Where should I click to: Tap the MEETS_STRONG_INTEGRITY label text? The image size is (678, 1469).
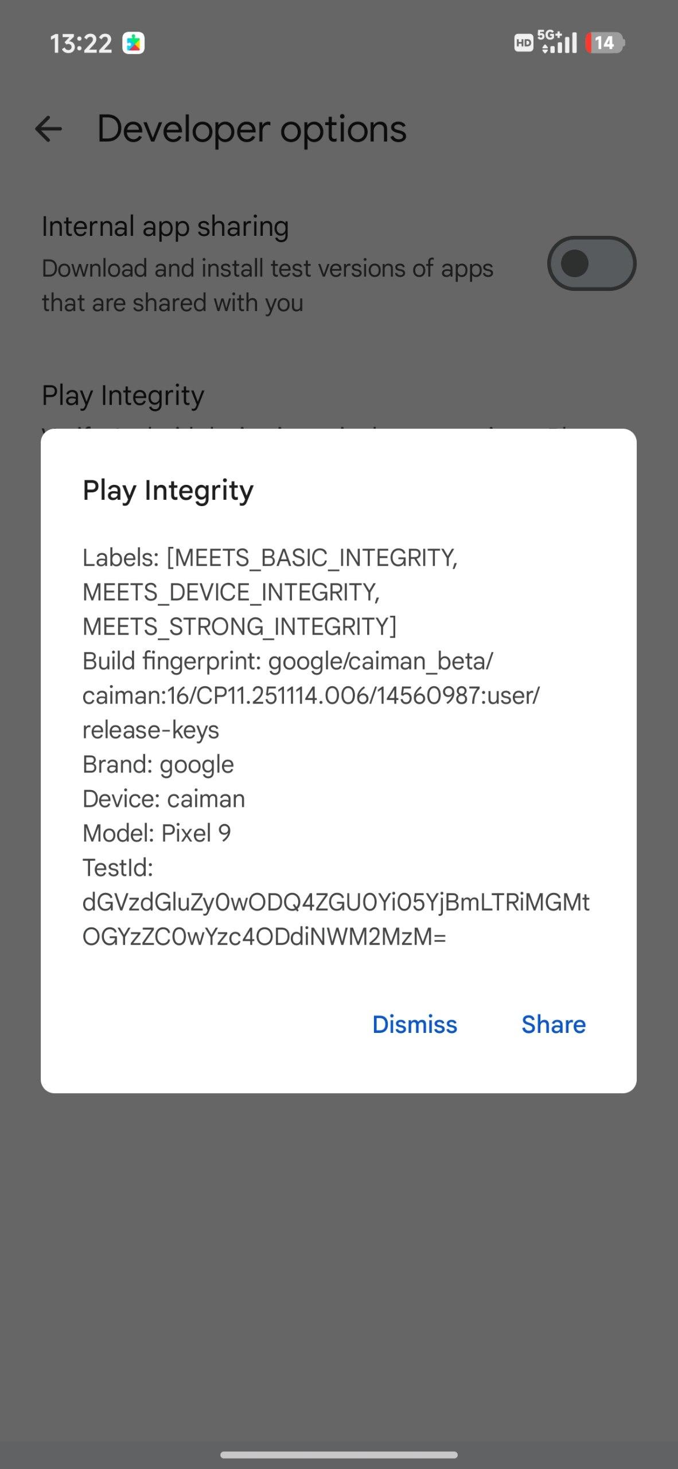[239, 626]
